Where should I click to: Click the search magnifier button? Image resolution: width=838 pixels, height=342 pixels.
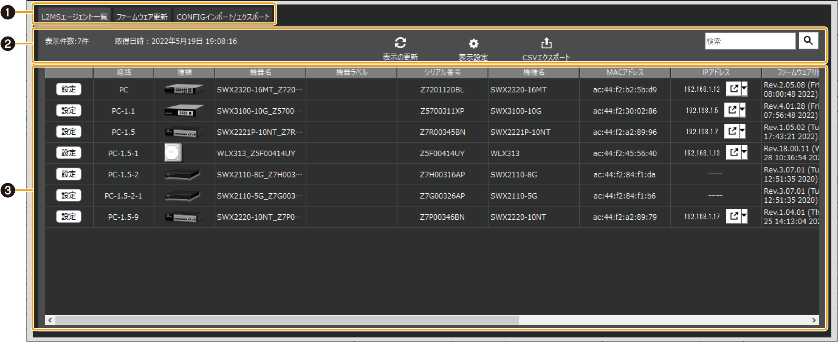[808, 41]
